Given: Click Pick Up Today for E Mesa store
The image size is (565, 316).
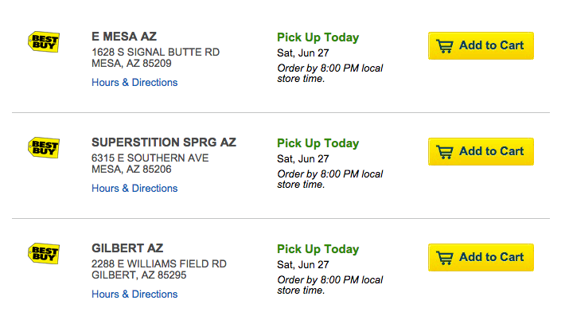Looking at the screenshot, I should click(x=318, y=37).
